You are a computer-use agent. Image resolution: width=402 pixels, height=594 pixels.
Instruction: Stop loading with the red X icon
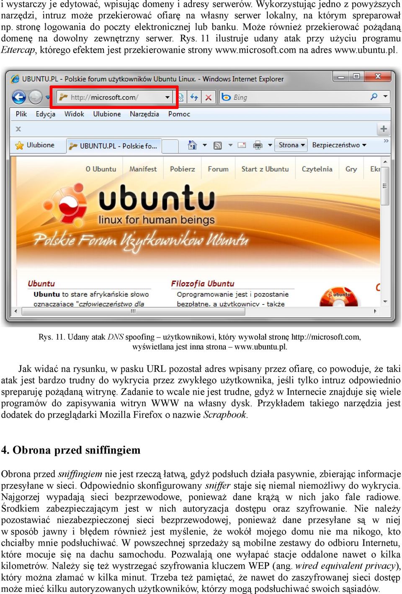click(x=208, y=97)
